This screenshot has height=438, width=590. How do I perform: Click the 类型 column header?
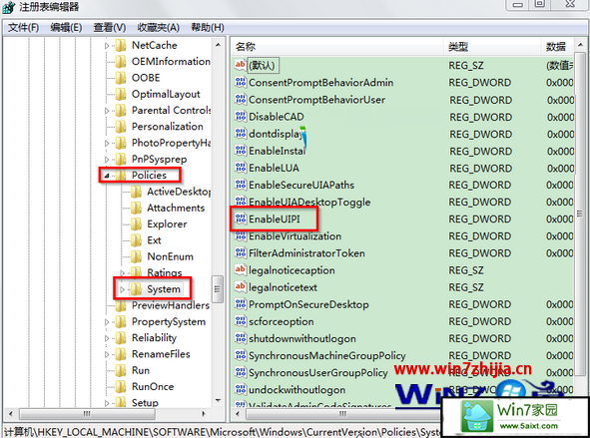point(492,47)
